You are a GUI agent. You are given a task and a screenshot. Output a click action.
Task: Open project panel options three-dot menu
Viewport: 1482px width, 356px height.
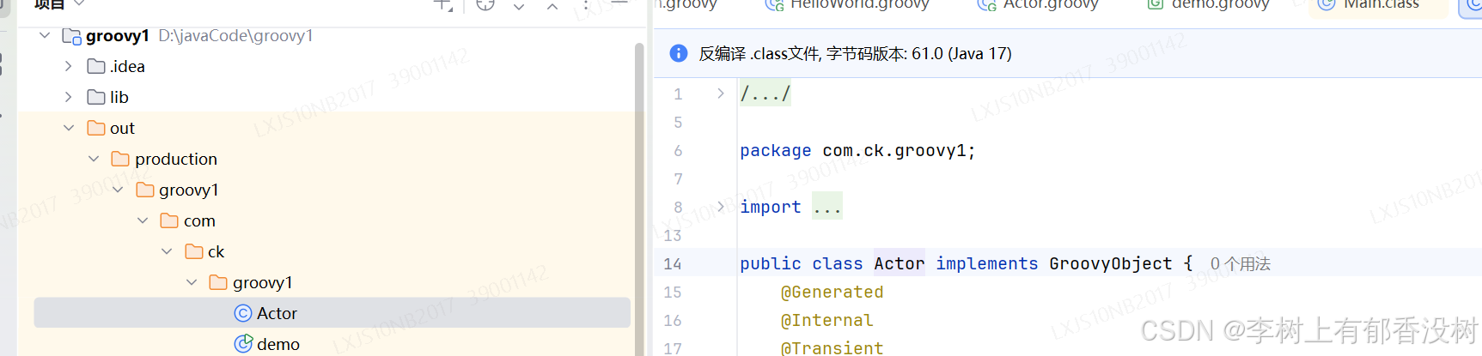point(586,4)
